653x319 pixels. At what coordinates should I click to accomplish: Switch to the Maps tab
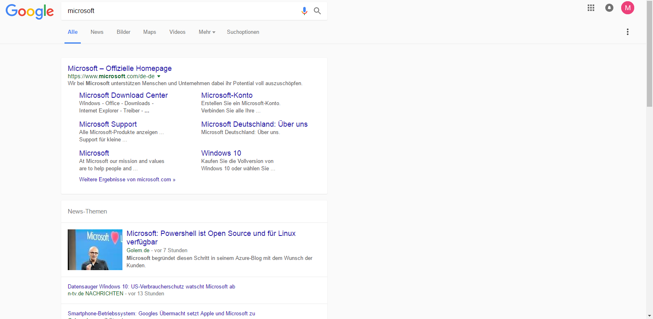[149, 32]
